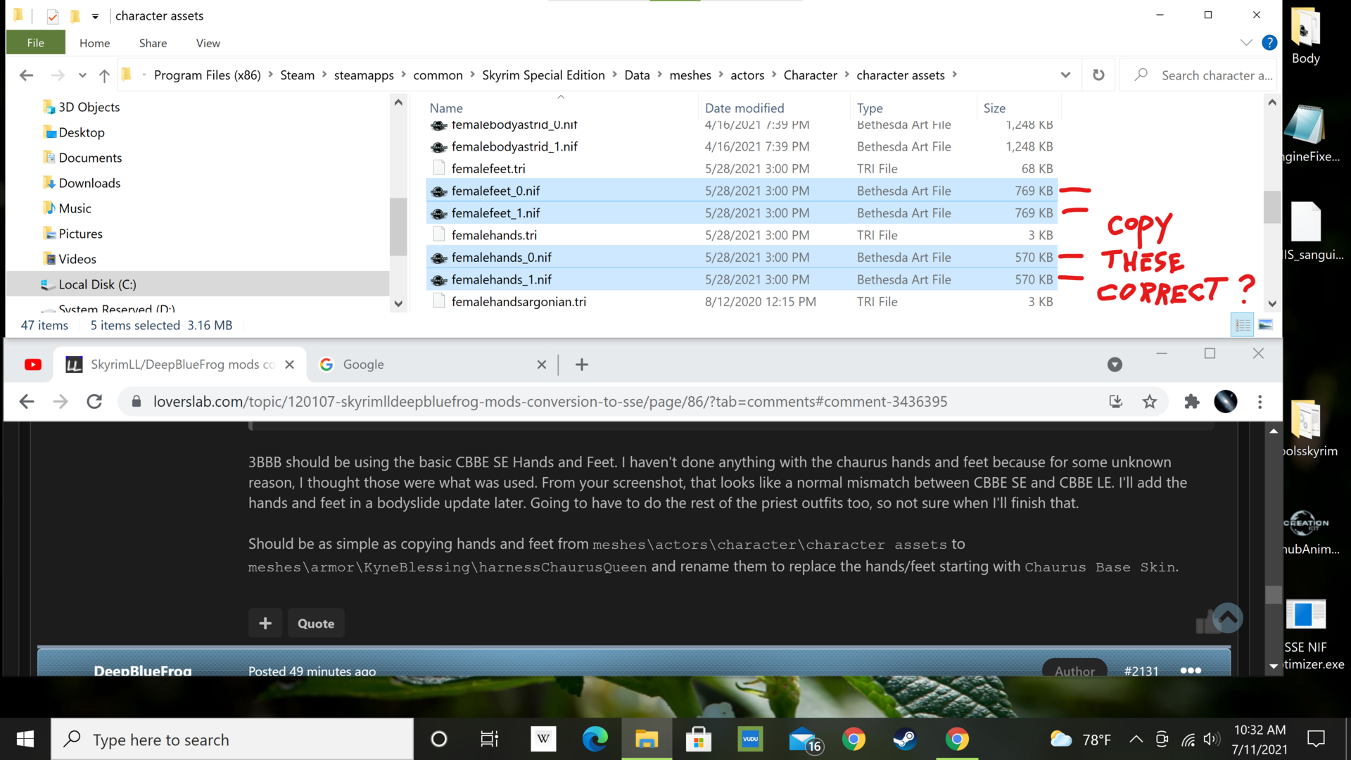1351x760 pixels.
Task: Jump to top with forum arrow button
Action: 1228,618
